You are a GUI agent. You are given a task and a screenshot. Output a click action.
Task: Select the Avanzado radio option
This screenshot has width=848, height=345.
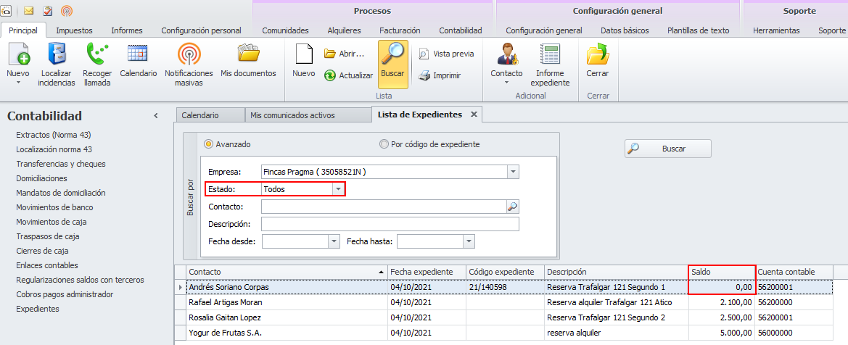click(x=209, y=144)
